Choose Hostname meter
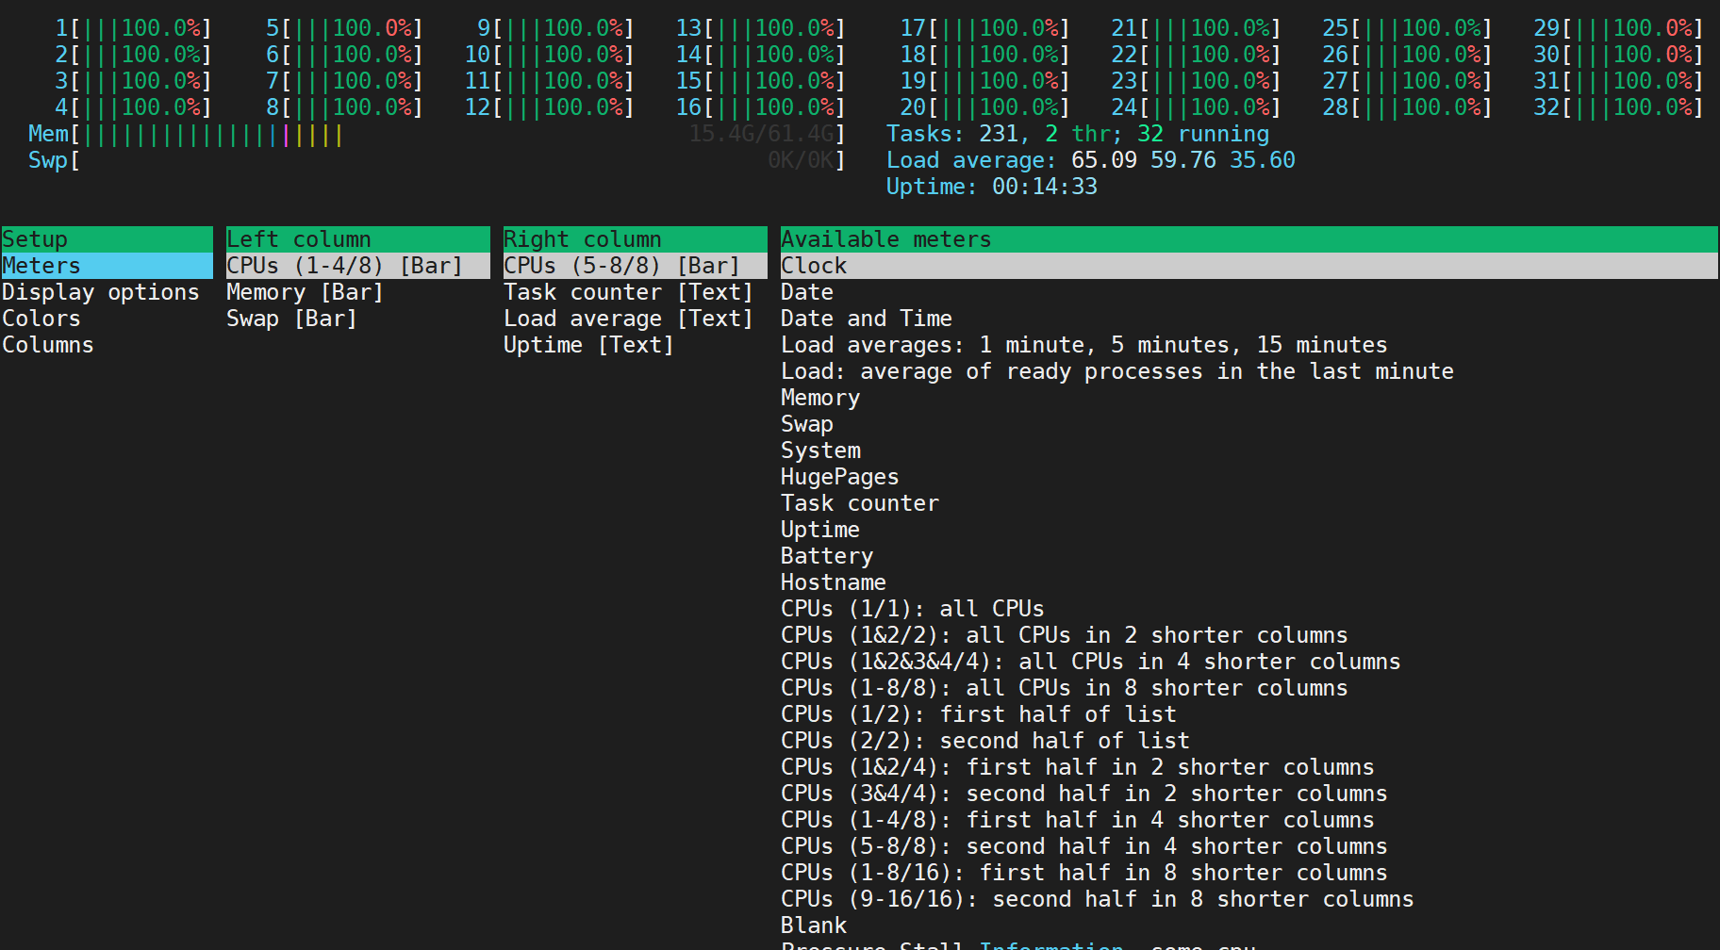This screenshot has height=950, width=1720. 834,582
